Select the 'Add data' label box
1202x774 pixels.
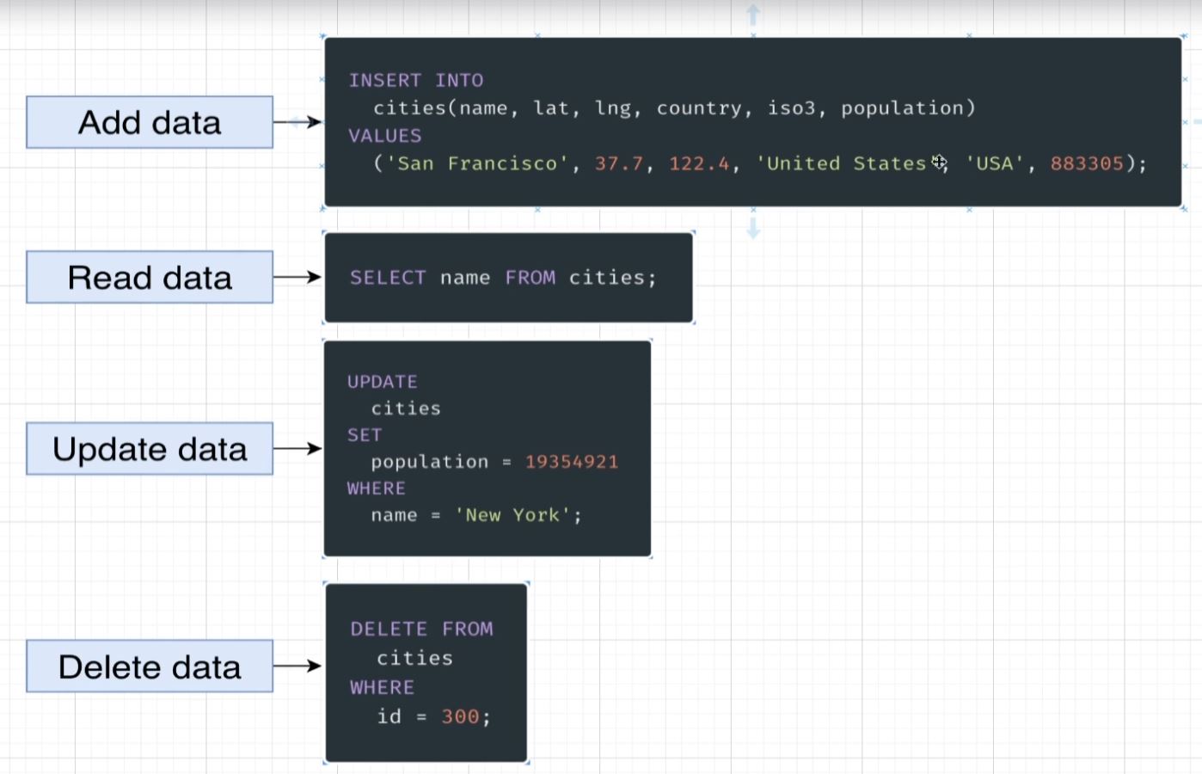point(150,122)
